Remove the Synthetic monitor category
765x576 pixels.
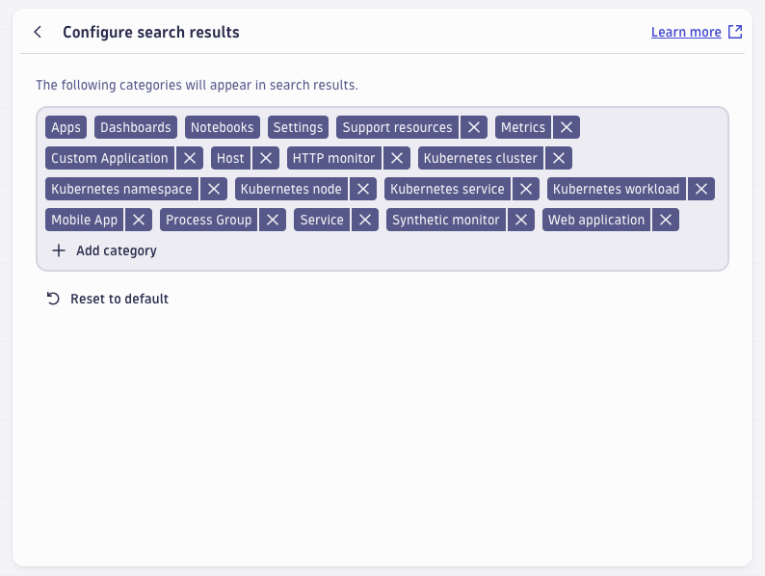coord(521,220)
